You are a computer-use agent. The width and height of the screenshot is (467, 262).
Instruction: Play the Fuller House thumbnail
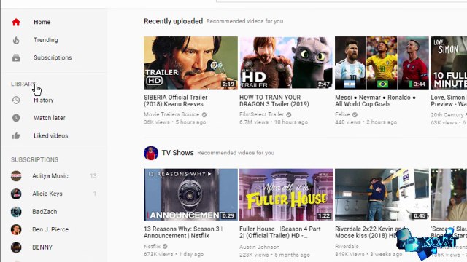(286, 195)
